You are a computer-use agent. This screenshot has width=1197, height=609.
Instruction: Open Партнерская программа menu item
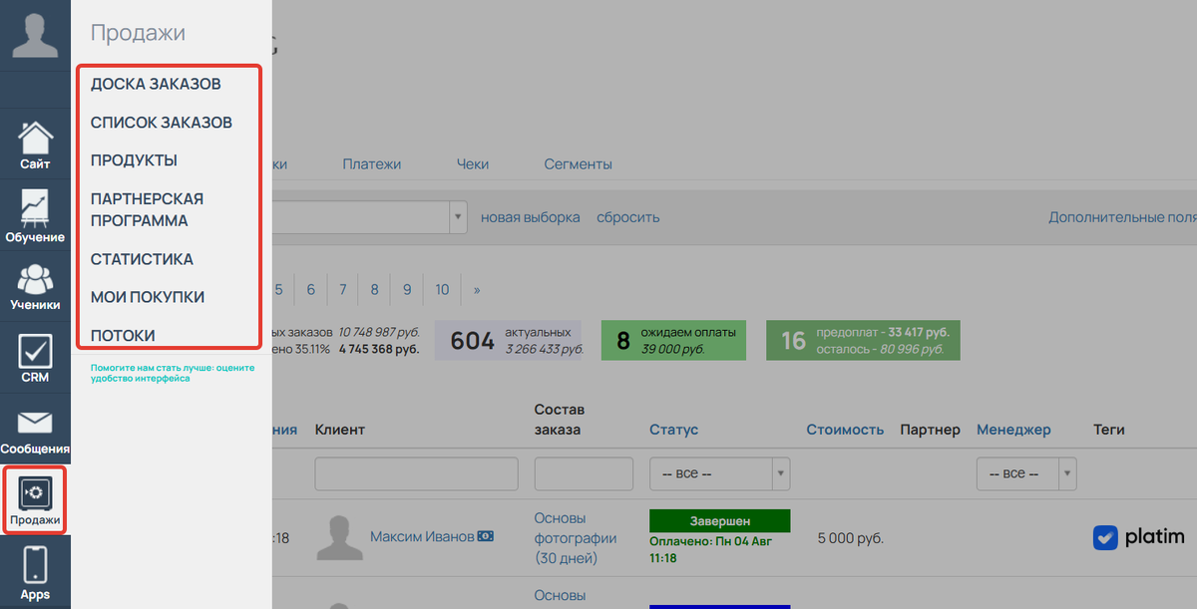[x=147, y=209]
